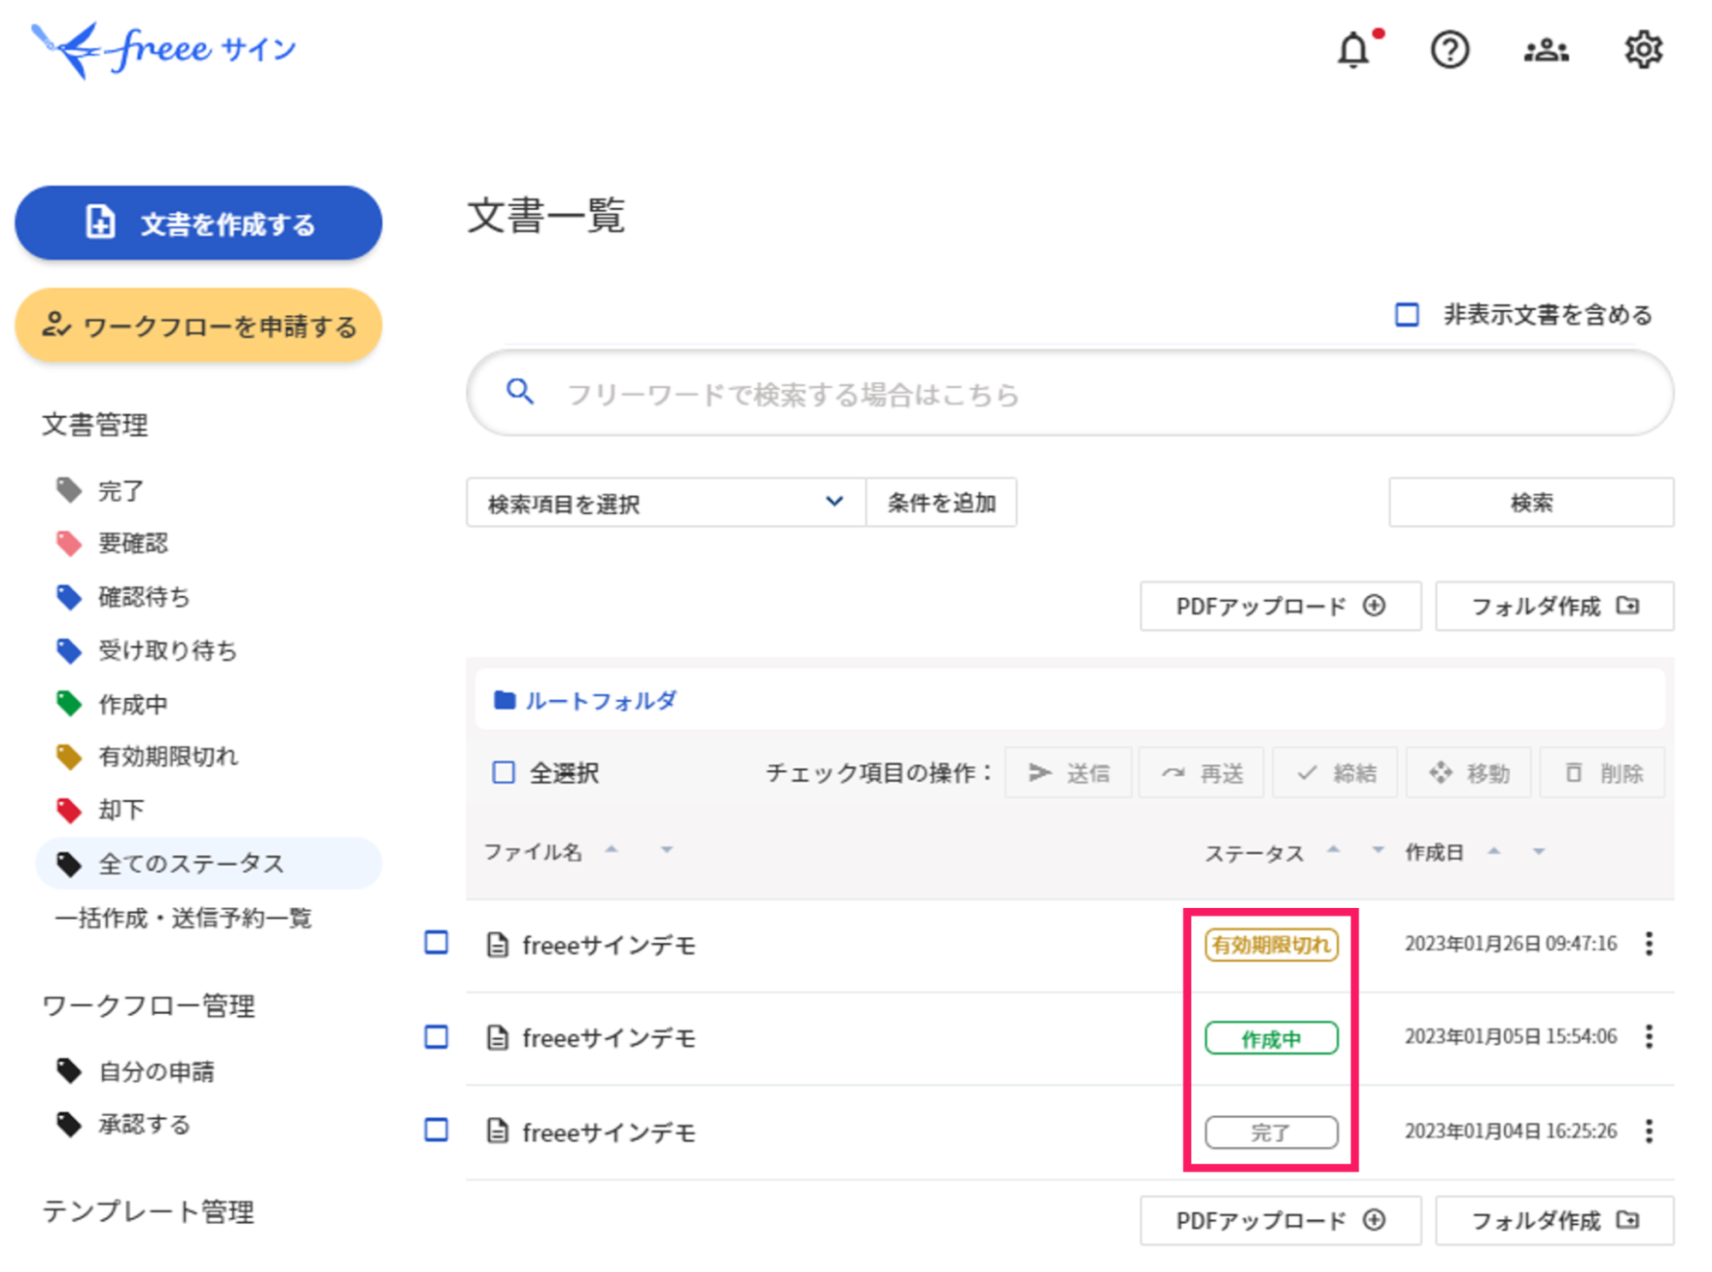Open 一括作成・送信予約一覧

(182, 918)
